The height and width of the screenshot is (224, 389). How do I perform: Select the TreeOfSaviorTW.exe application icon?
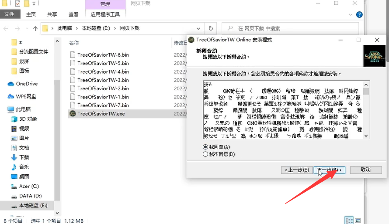coord(73,114)
